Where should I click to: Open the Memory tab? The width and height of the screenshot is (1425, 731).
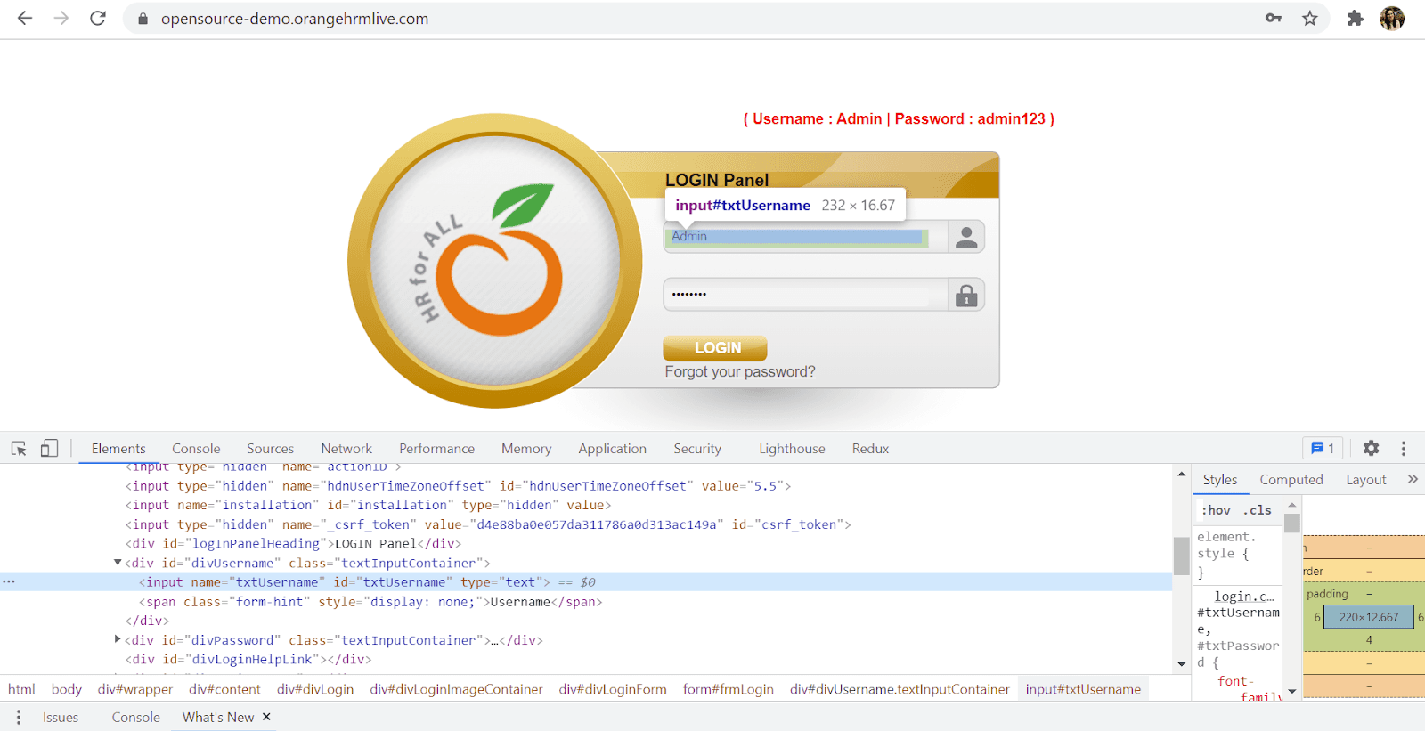526,449
